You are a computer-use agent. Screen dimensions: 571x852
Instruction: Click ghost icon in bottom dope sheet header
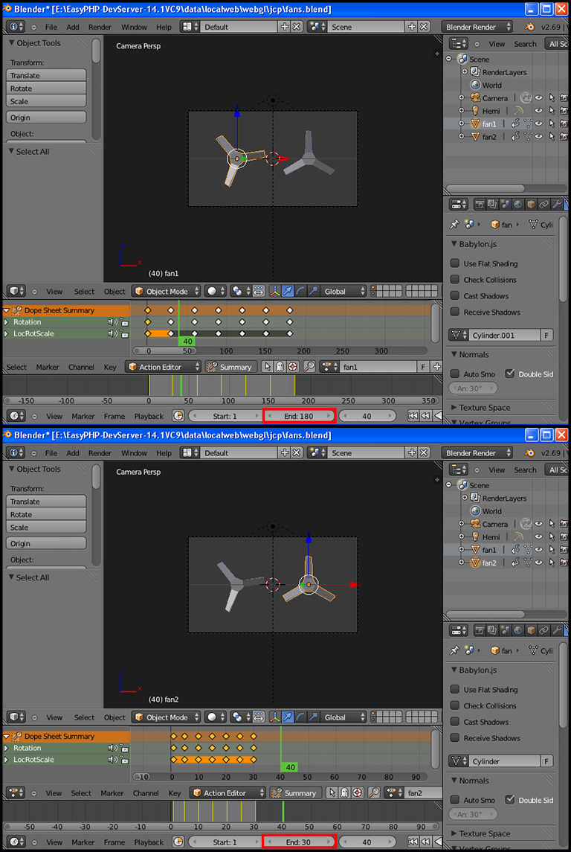pyautogui.click(x=345, y=792)
